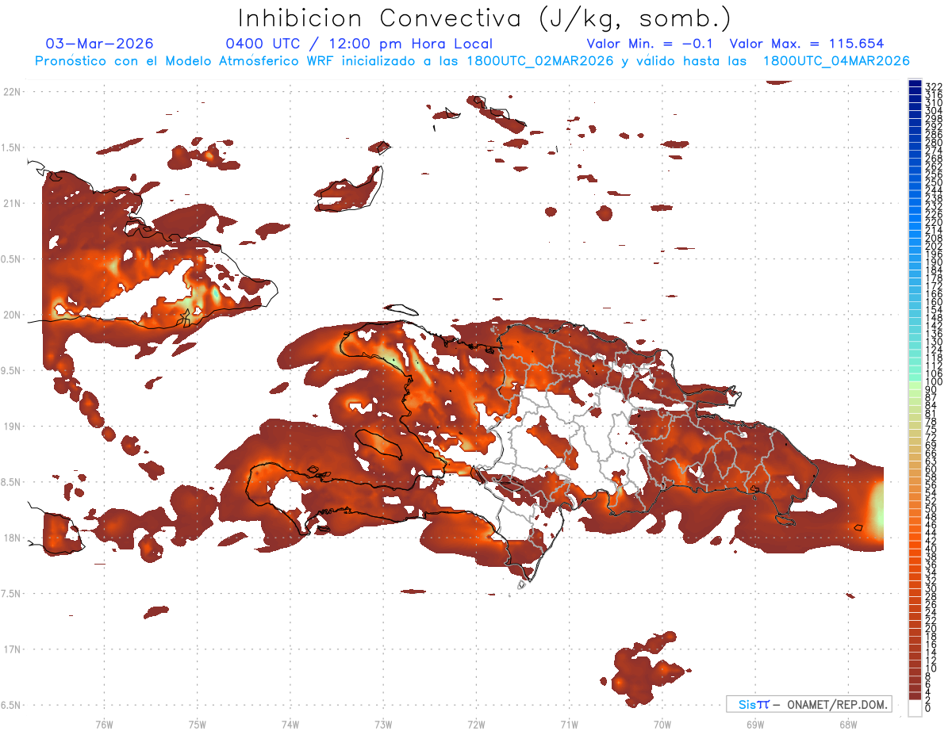Screen dimensions: 952x735
Task: Click the white swatch at the color bar bottom
Action: pyautogui.click(x=915, y=706)
